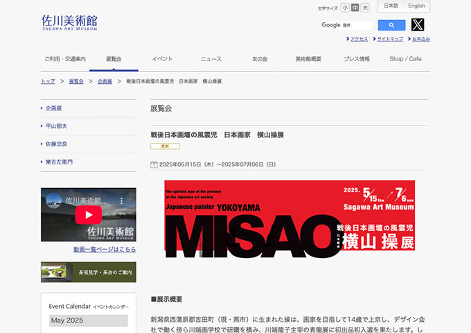This screenshot has width=471, height=333.
Task: Open the YouTube video three-dot options menu
Action: [129, 200]
